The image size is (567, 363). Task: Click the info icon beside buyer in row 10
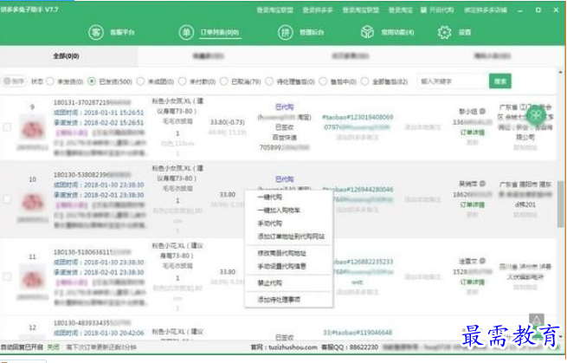[x=482, y=184]
